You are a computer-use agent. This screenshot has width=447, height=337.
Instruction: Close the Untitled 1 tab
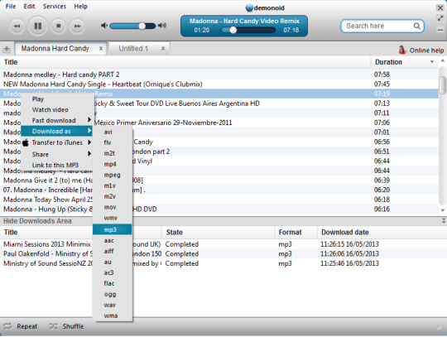(x=163, y=49)
